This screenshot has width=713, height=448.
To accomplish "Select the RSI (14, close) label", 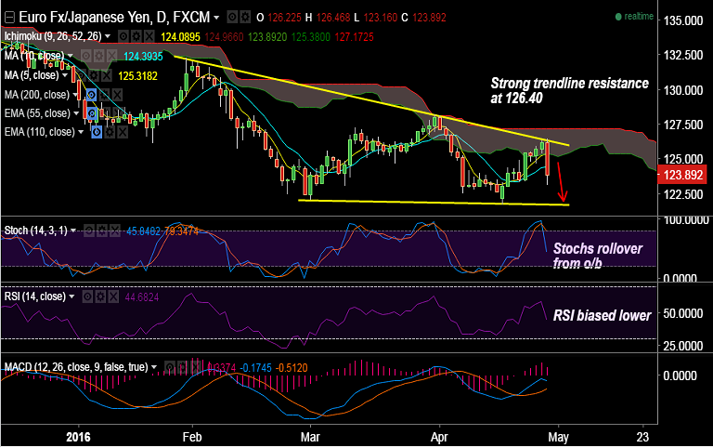I will 35,296.
